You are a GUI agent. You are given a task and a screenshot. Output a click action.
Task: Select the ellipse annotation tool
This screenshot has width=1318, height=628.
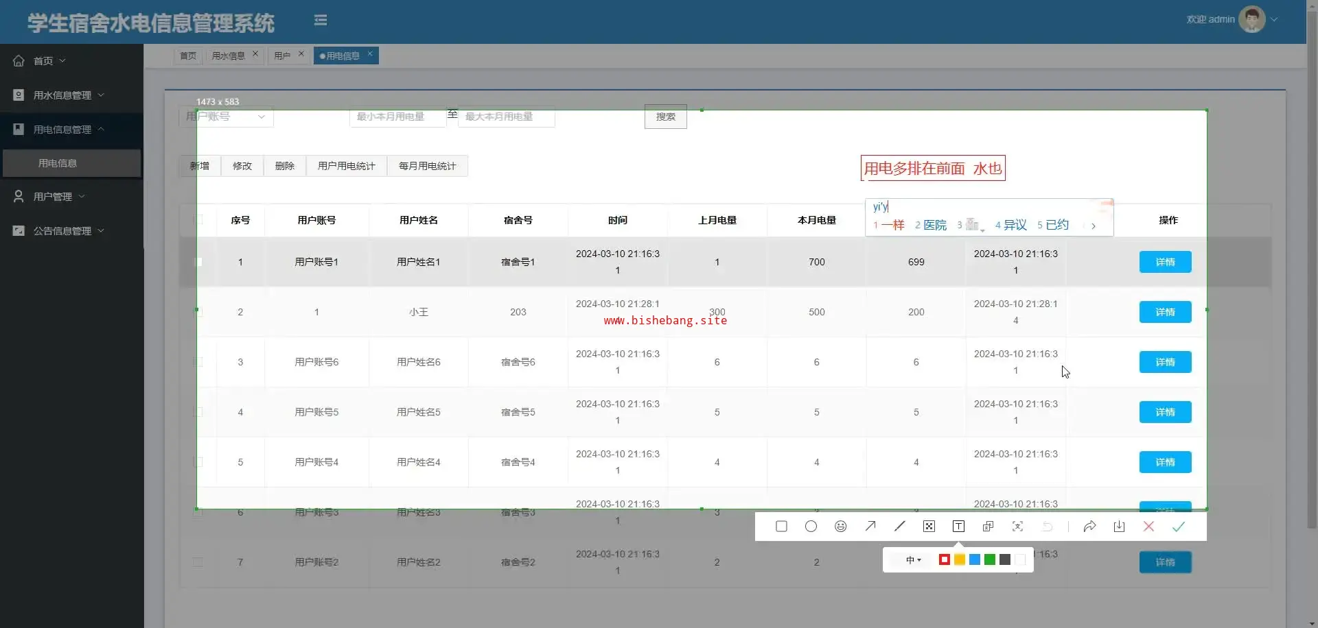point(811,527)
